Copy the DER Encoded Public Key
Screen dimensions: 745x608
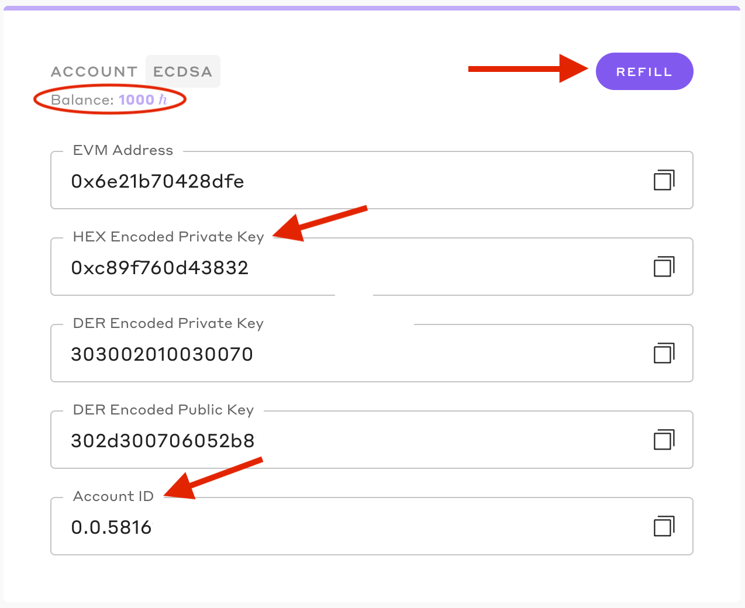pyautogui.click(x=664, y=440)
